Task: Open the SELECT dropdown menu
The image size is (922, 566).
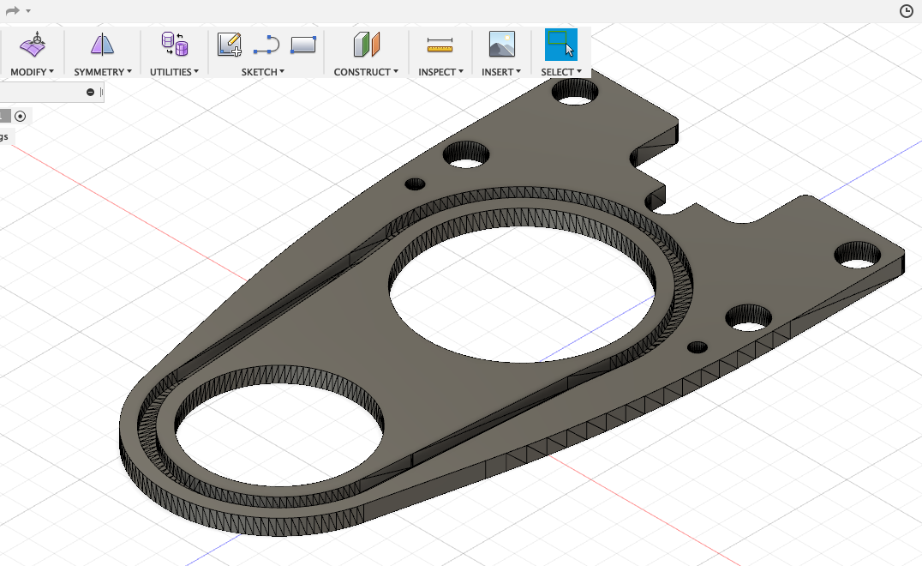Action: [561, 72]
